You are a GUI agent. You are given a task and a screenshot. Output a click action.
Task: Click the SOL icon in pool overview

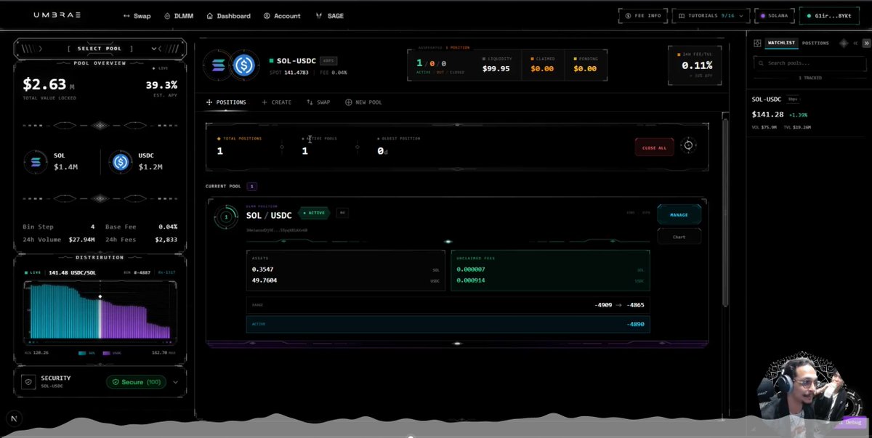(x=36, y=161)
